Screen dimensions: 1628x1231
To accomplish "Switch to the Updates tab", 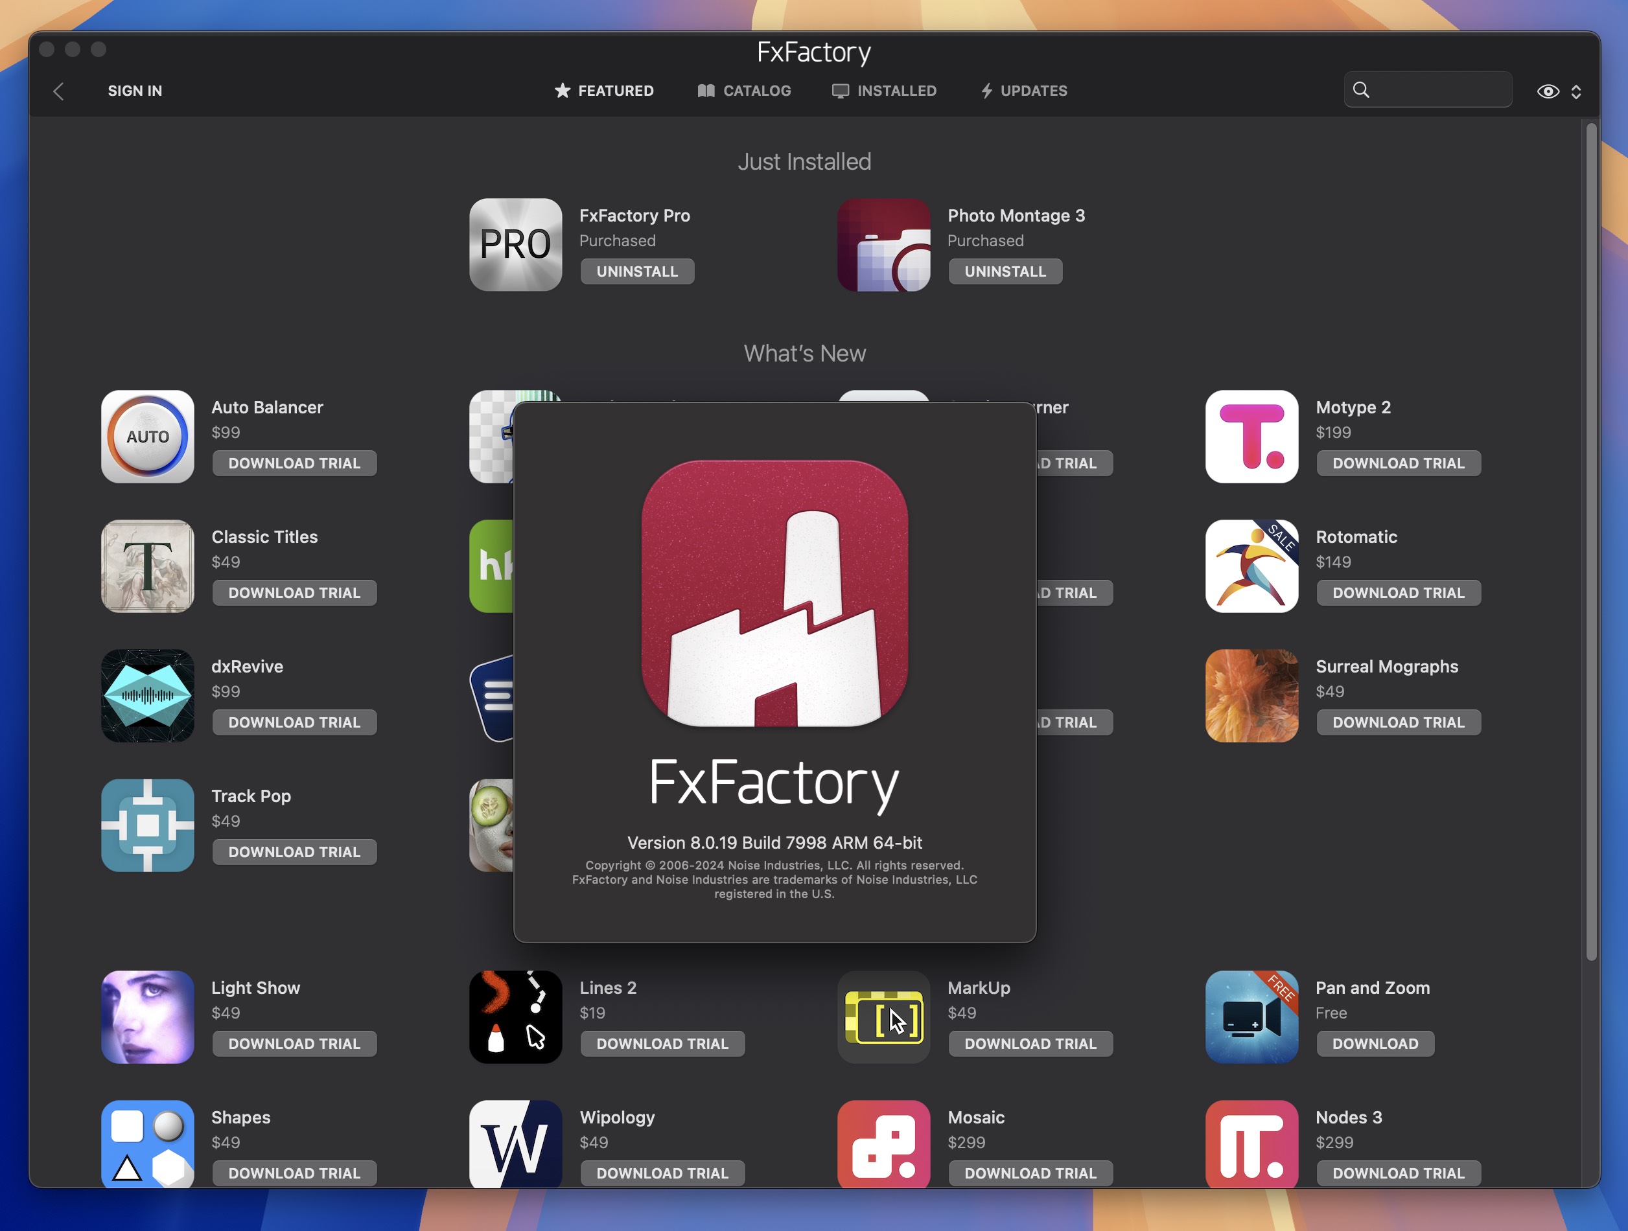I will 1024,91.
